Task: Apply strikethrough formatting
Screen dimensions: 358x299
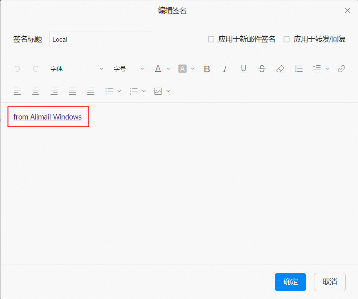Action: (x=262, y=69)
